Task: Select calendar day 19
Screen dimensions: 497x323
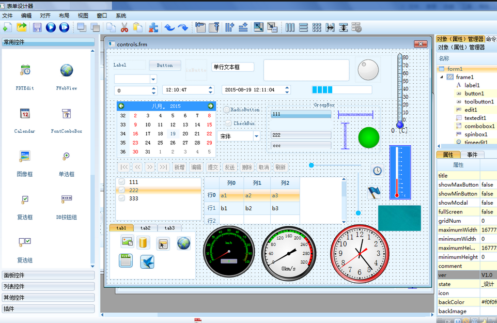Action: coord(173,134)
